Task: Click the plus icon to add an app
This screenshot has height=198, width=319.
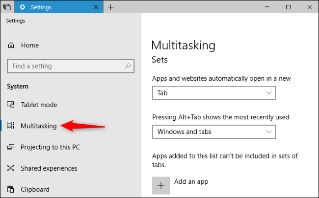Action: pos(161,185)
